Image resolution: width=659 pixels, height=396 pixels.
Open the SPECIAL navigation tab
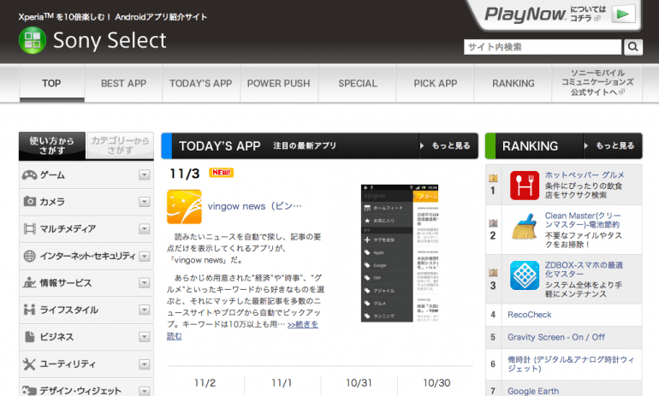[x=358, y=83]
